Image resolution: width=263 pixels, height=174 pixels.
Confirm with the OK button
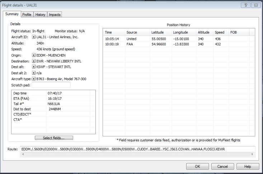tap(197, 166)
